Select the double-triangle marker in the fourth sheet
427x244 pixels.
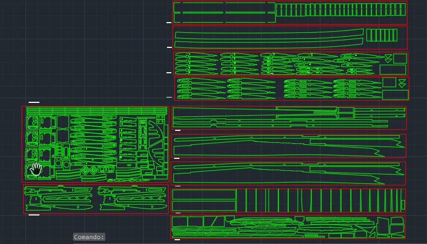coord(402,83)
